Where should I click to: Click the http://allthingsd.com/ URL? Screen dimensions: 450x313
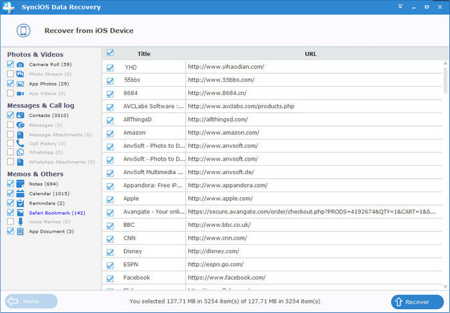pos(218,120)
